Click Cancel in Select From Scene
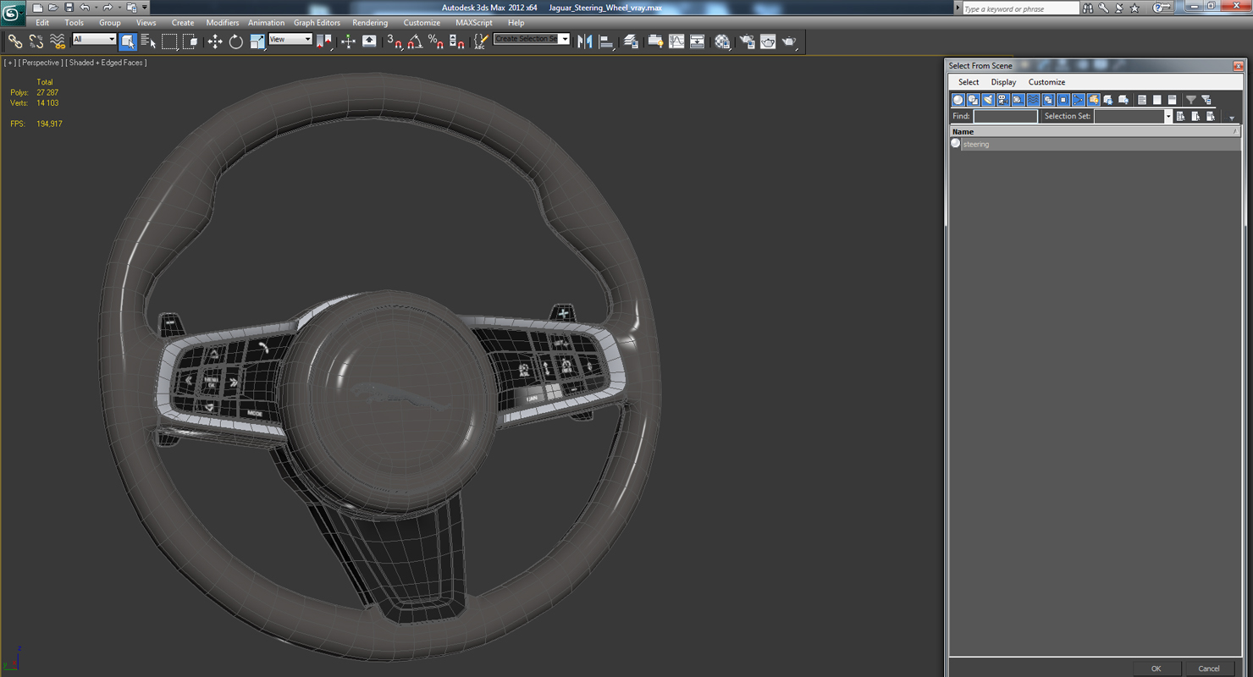Image resolution: width=1253 pixels, height=677 pixels. [1209, 669]
